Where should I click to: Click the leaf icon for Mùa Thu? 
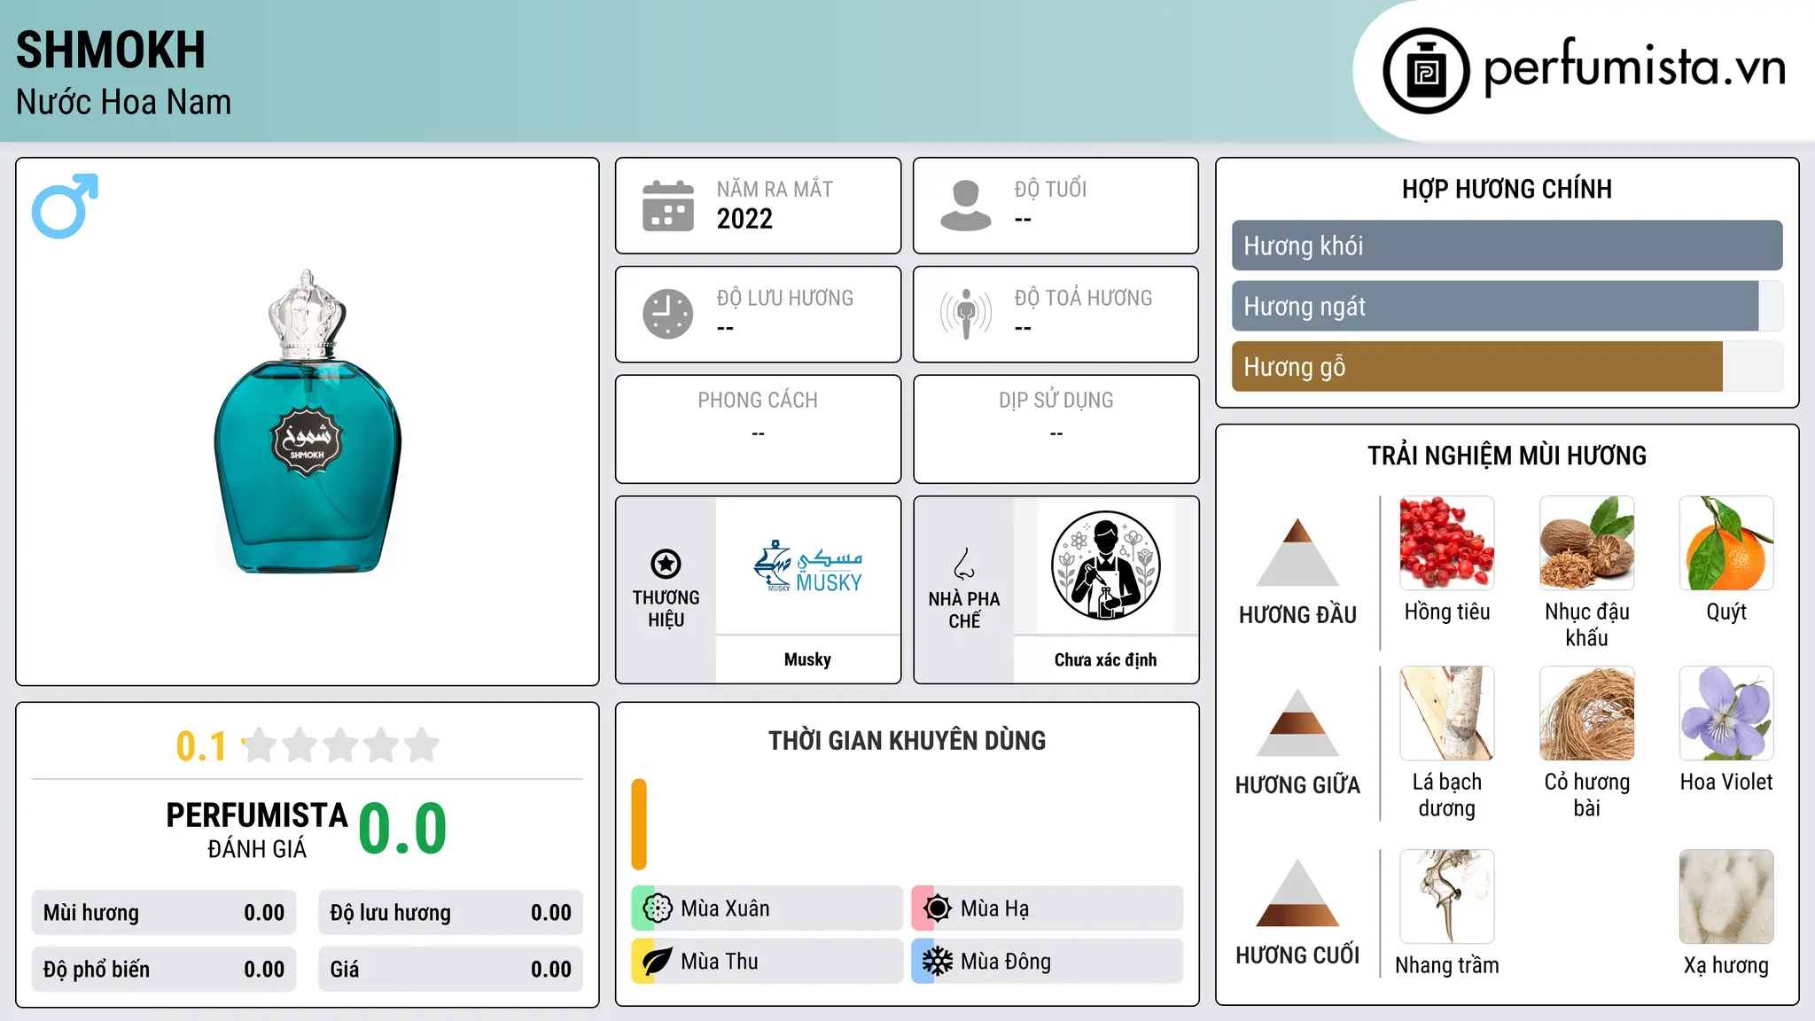click(657, 962)
